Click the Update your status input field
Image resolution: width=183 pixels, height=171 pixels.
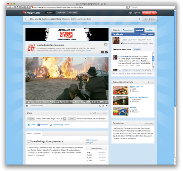[137, 40]
